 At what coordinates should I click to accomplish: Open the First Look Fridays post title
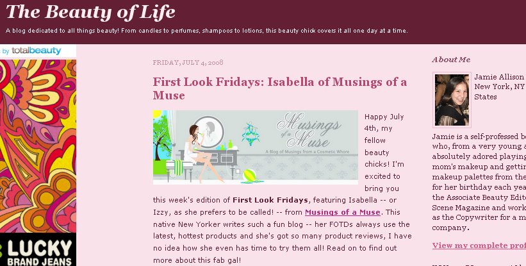click(x=279, y=88)
